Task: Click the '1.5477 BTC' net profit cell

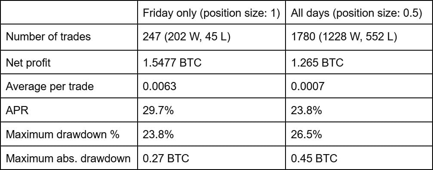Action: coord(212,62)
